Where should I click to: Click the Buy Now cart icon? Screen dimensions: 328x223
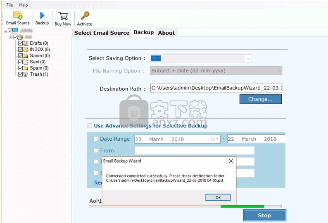tap(63, 16)
